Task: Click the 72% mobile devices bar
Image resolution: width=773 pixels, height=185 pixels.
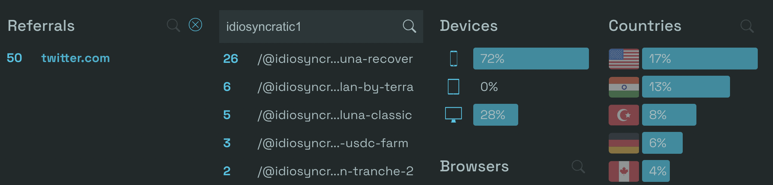Action: pyautogui.click(x=531, y=59)
